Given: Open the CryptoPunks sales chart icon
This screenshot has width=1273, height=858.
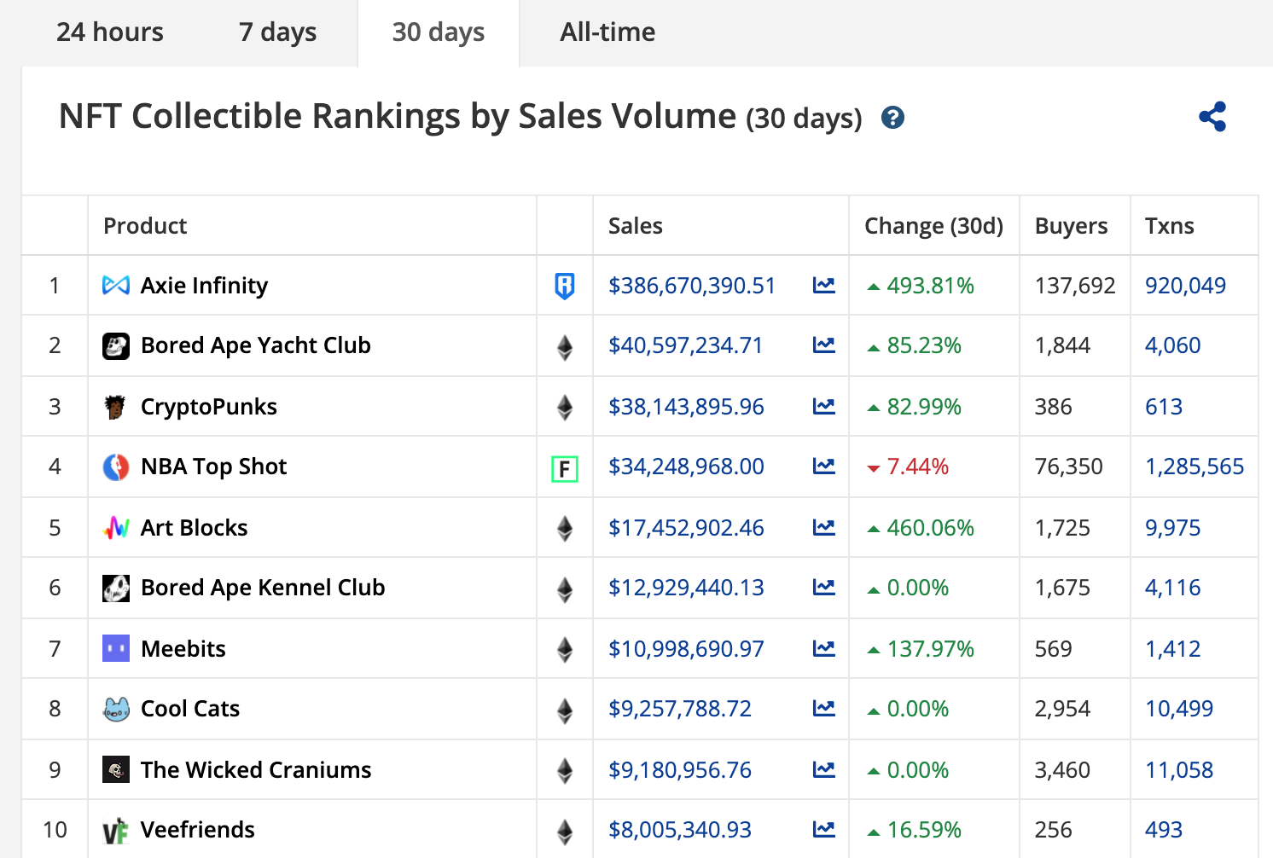Looking at the screenshot, I should [x=824, y=406].
